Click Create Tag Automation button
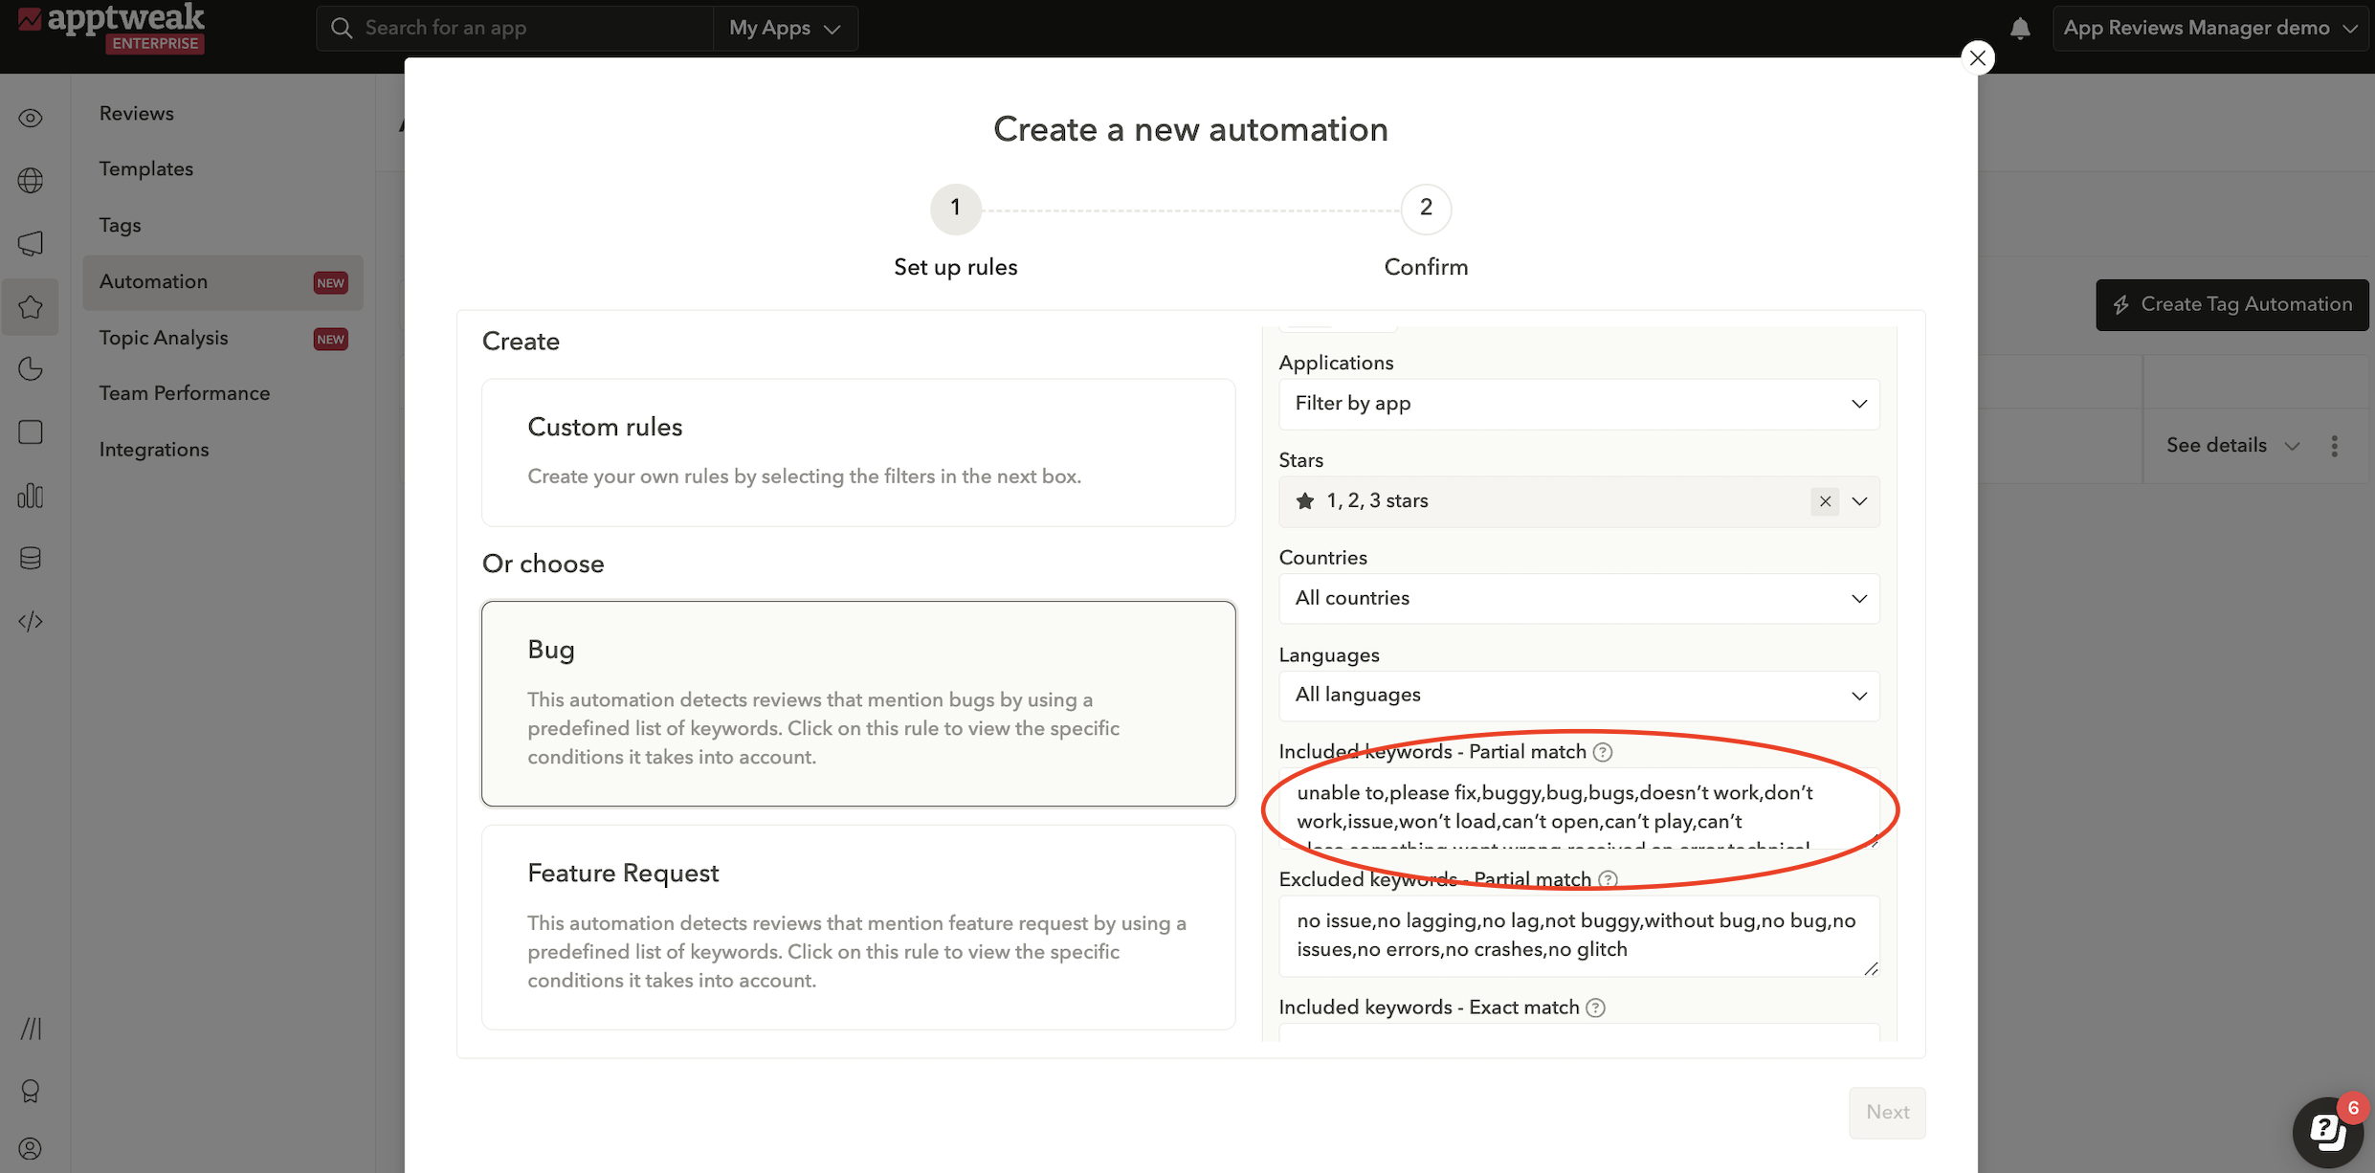This screenshot has height=1173, width=2375. [x=2231, y=304]
